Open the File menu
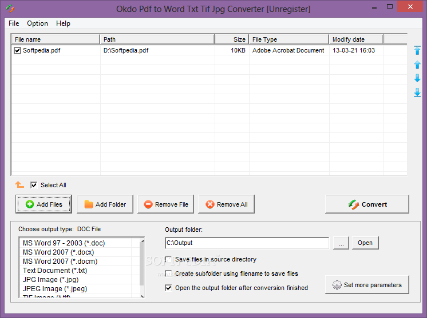Viewport: 427px width, 318px height. pos(14,23)
